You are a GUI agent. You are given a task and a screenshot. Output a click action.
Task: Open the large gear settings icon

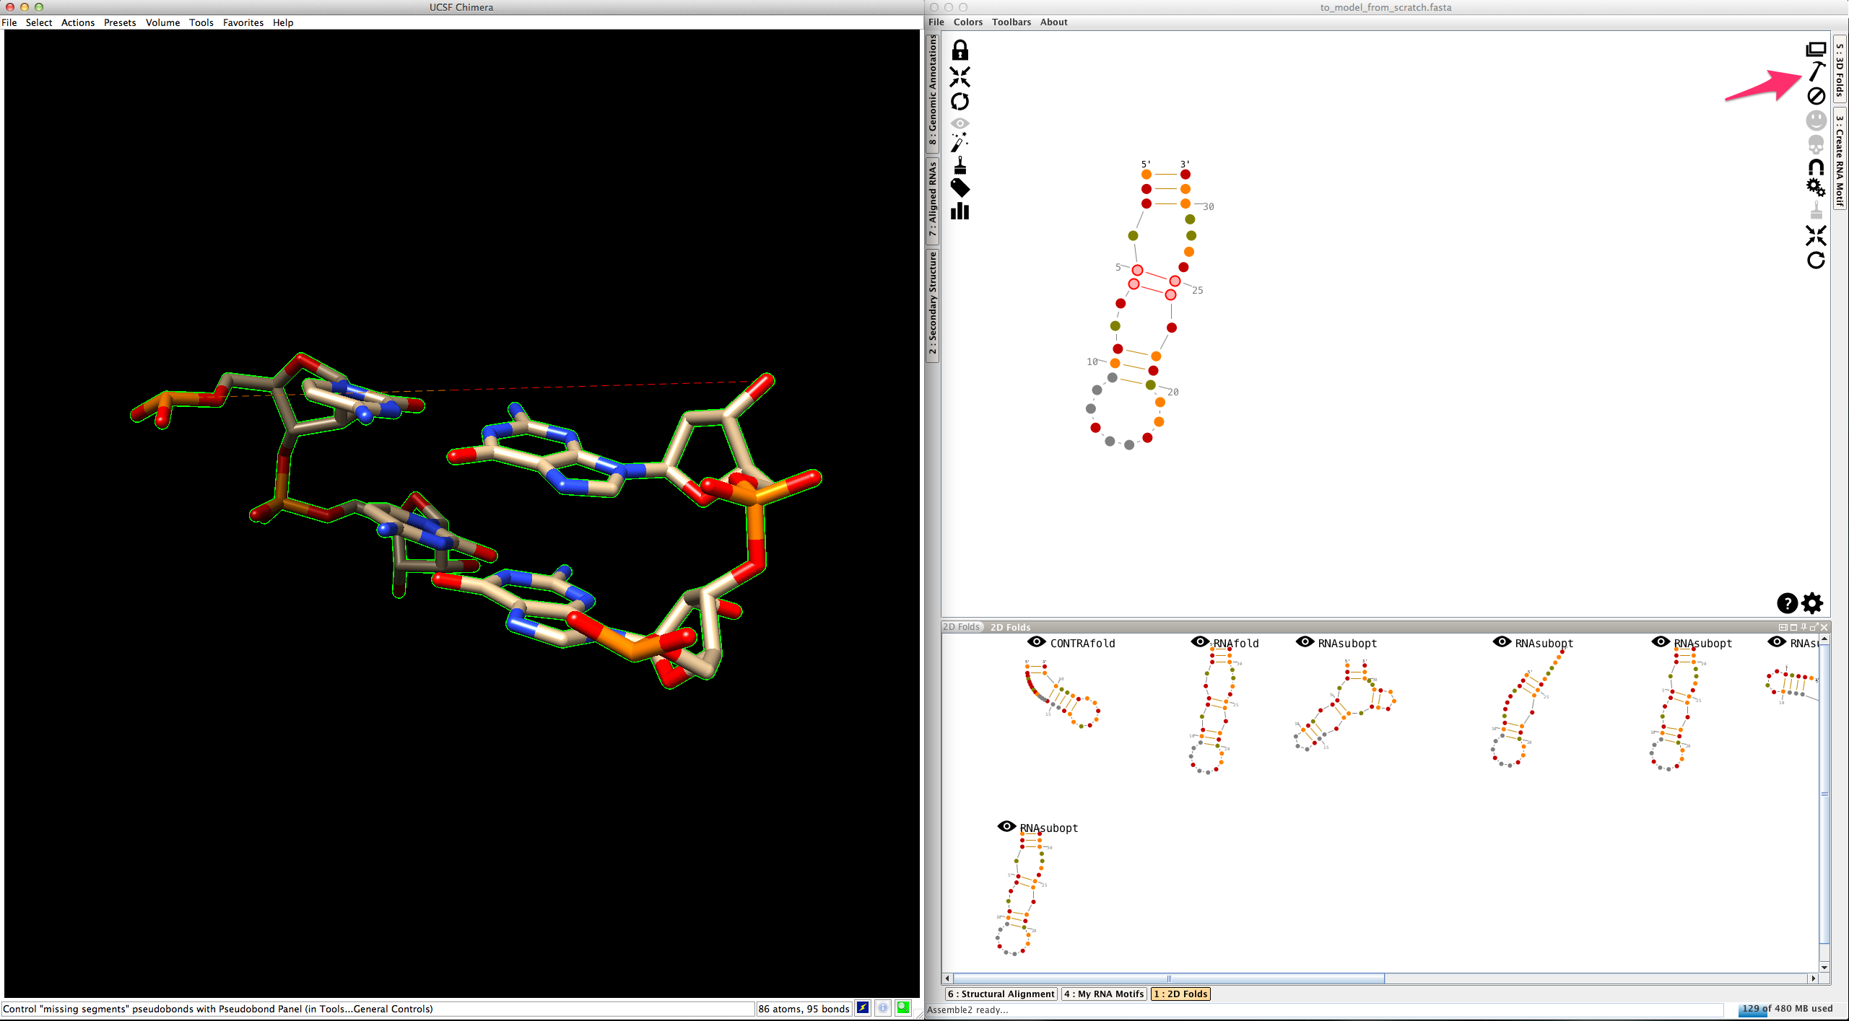coord(1812,602)
